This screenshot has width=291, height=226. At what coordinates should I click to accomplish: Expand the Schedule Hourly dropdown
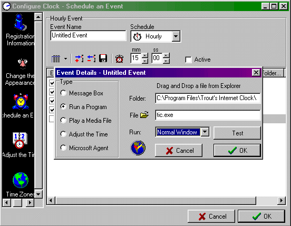click(176, 36)
